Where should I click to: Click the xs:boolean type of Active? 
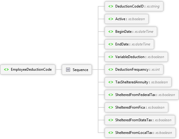(x=136, y=19)
